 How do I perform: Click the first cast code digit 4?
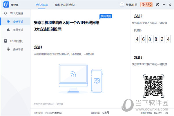tap(137, 39)
